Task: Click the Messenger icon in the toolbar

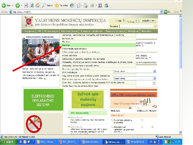Action: click(106, 5)
